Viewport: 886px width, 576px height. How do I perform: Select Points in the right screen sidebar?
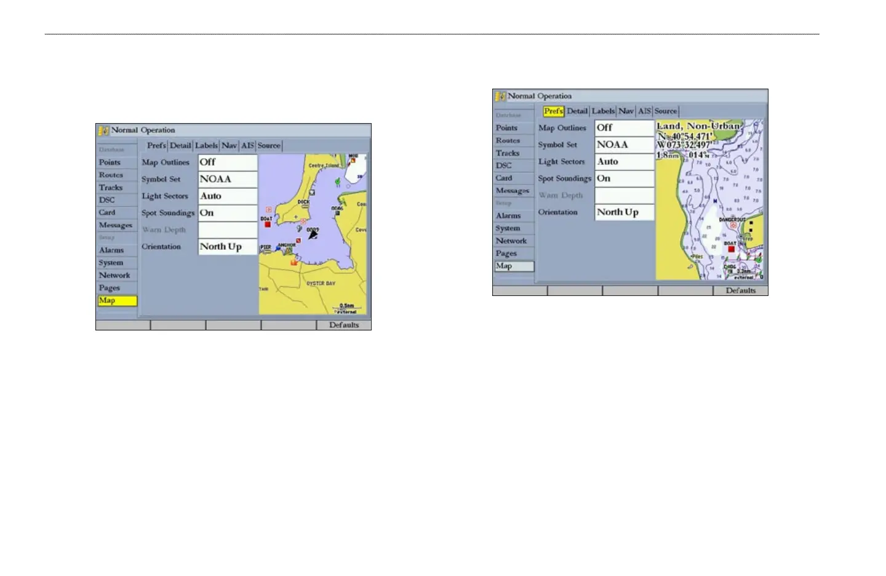coord(514,128)
